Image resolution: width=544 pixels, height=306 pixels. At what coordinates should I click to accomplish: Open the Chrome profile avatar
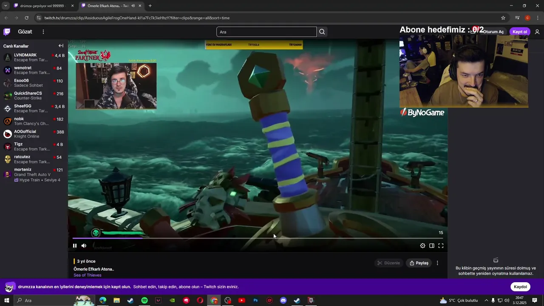[527, 18]
